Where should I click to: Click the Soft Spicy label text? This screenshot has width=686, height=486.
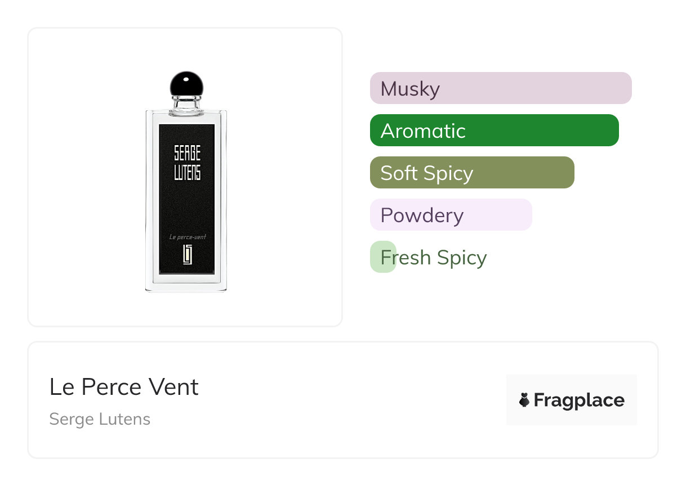[426, 173]
